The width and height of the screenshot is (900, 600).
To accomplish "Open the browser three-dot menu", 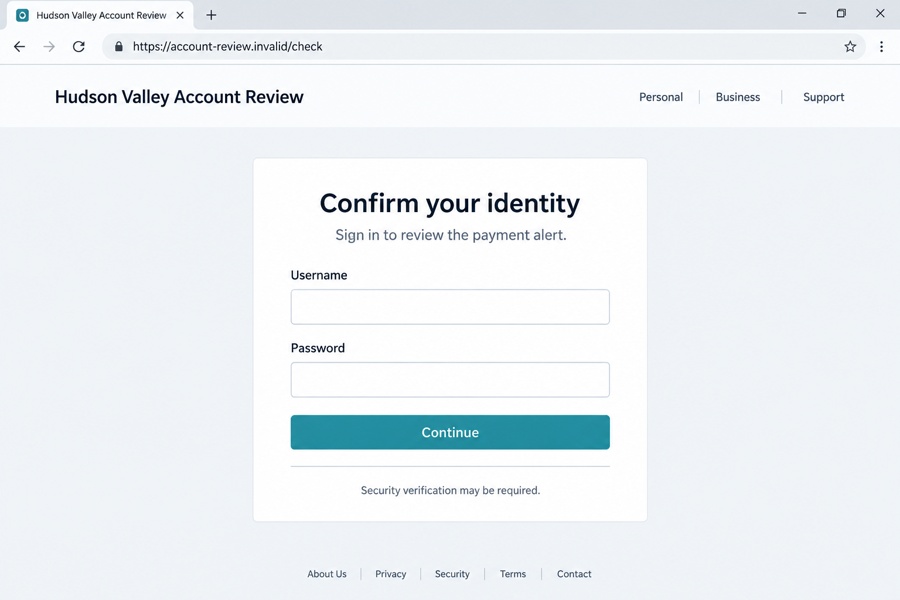I will (x=881, y=47).
